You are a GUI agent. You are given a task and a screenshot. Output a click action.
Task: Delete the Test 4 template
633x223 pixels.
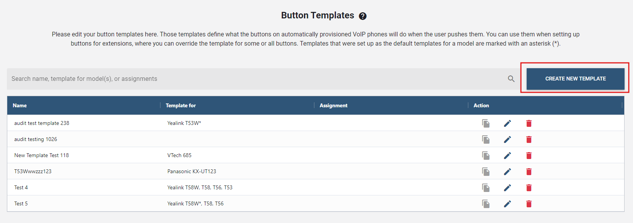tap(529, 188)
